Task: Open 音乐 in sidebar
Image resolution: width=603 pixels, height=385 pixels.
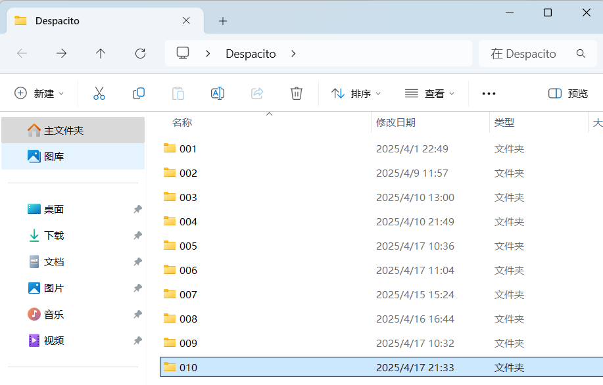Action: pos(73,315)
